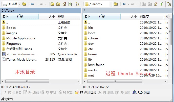Click the remote panel scroll-down arrow
Image resolution: width=174 pixels, height=102 pixels.
(x=170, y=77)
